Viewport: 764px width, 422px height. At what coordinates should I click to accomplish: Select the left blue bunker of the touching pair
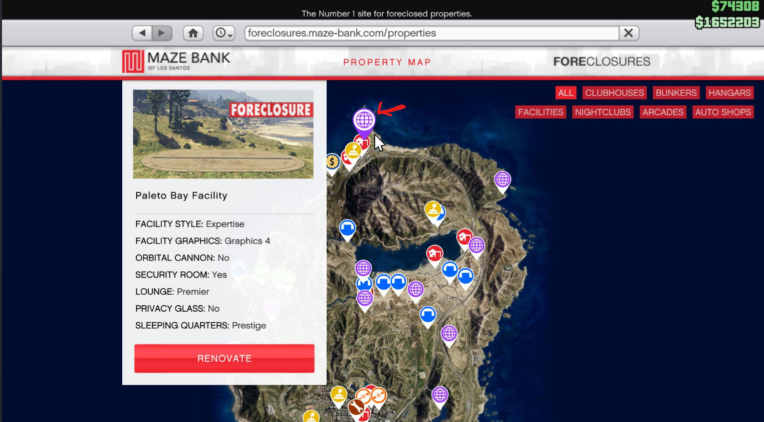tap(383, 282)
